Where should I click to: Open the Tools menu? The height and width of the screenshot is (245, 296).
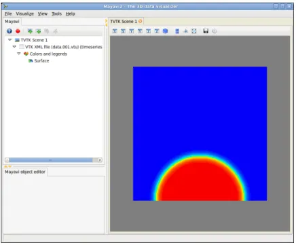[56, 14]
